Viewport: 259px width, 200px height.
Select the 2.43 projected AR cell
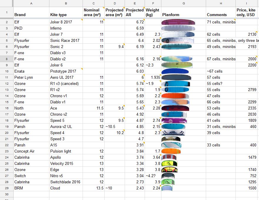click(x=135, y=188)
